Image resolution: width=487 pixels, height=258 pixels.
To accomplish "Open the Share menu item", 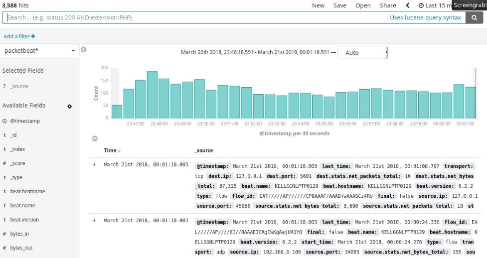I will pyautogui.click(x=388, y=5).
